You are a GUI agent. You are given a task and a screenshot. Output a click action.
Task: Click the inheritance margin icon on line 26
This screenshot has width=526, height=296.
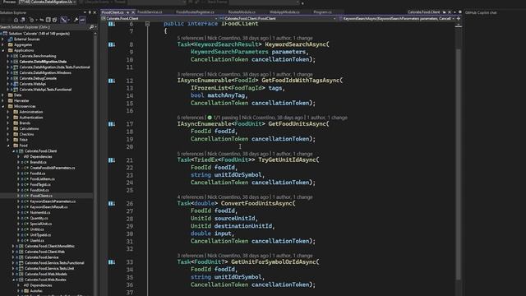[112, 203]
